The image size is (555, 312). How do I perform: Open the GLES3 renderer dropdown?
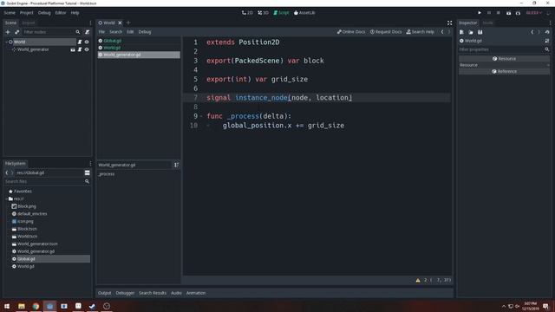(534, 13)
